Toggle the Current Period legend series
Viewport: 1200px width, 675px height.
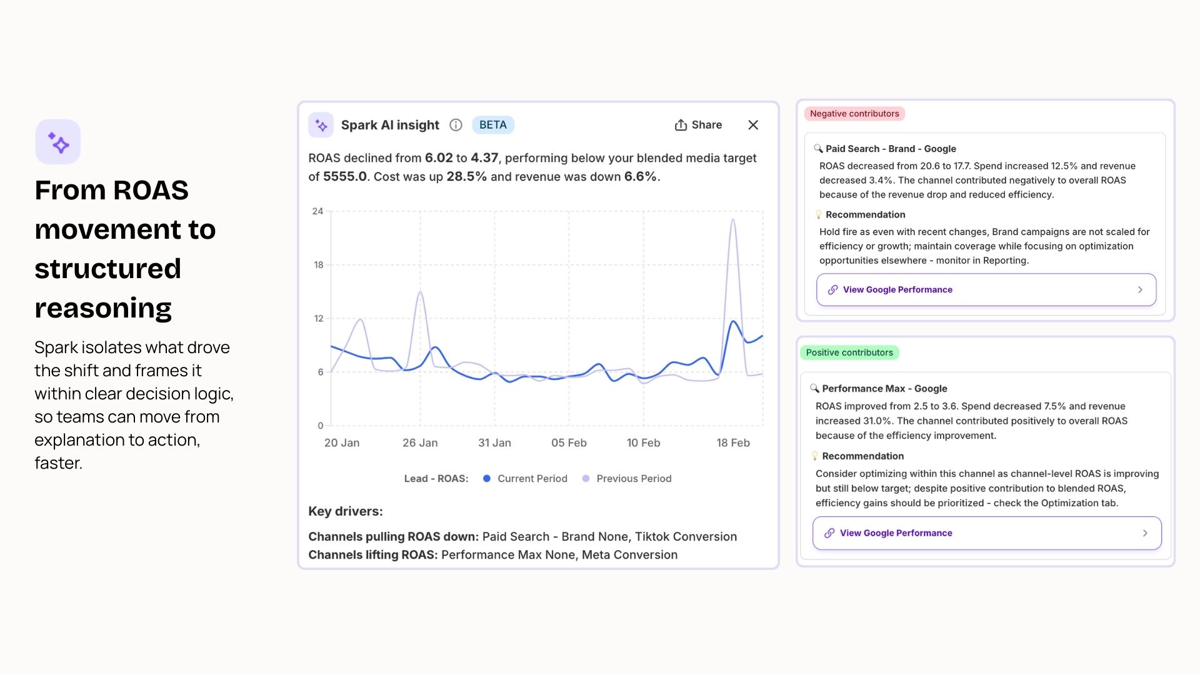pyautogui.click(x=525, y=479)
